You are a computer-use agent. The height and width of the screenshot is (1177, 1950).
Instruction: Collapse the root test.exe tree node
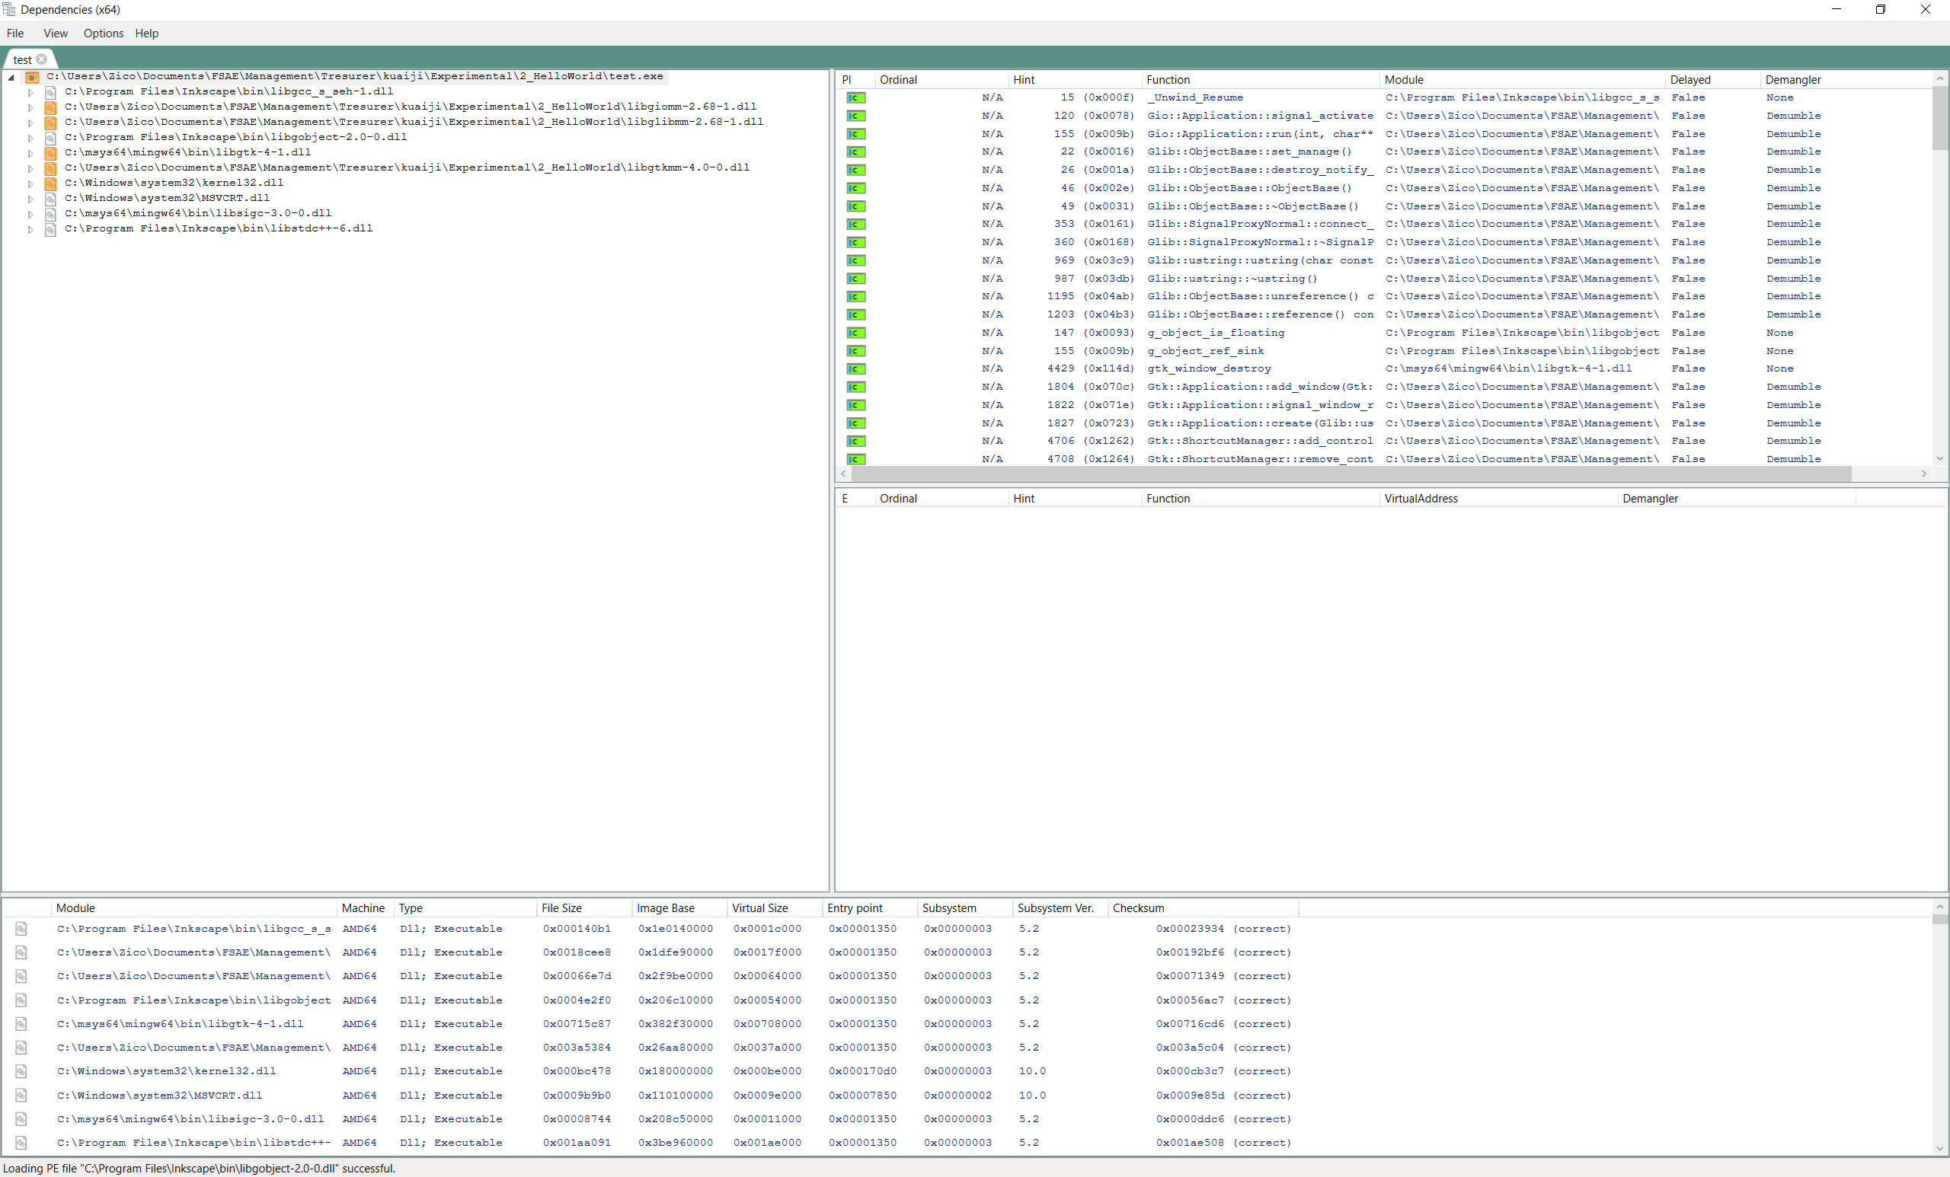click(x=11, y=78)
